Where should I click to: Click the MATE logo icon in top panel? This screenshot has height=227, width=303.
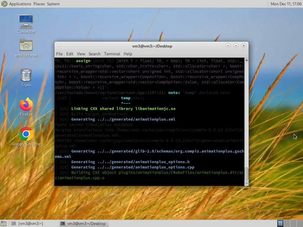click(x=4, y=4)
